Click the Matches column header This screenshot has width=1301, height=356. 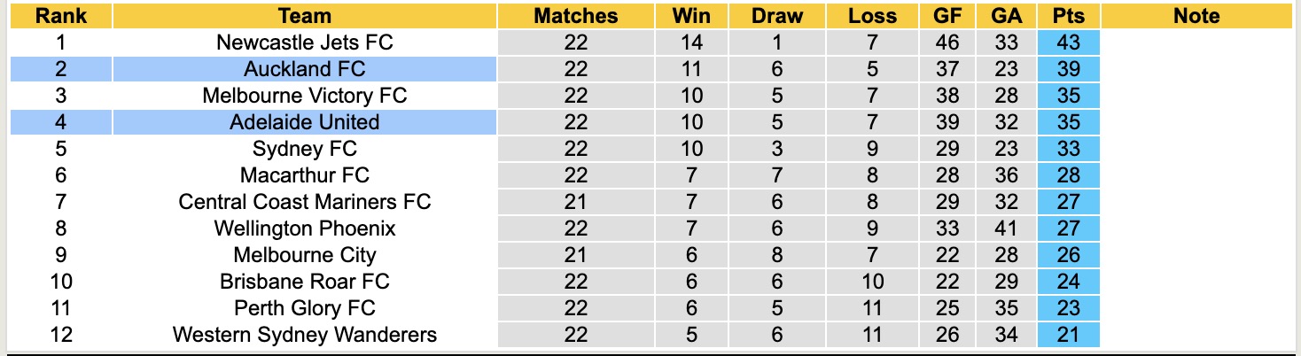576,16
